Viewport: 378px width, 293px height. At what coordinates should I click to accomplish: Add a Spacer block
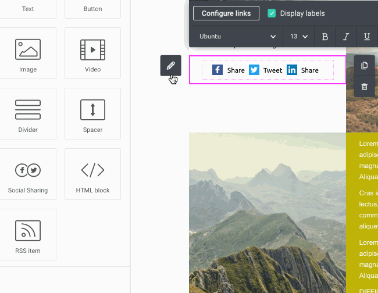click(92, 113)
